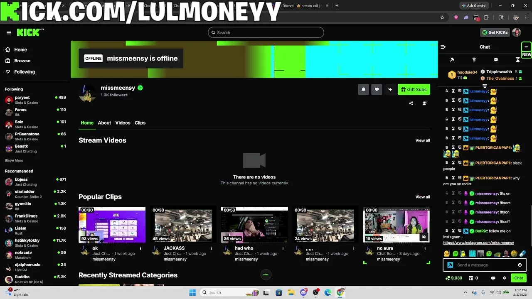Open options for the JACKASS clip
This screenshot has width=532, height=299.
click(x=212, y=249)
